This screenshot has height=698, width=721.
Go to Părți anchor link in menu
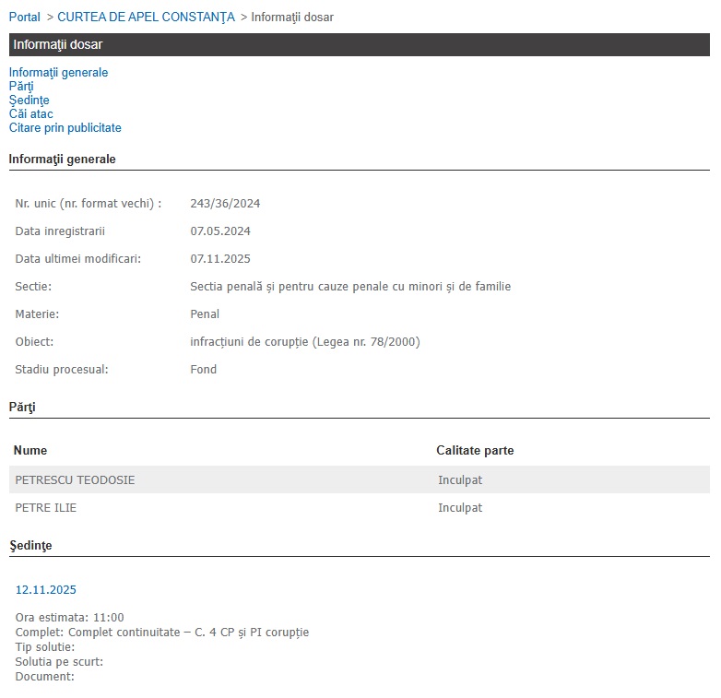[x=21, y=86]
